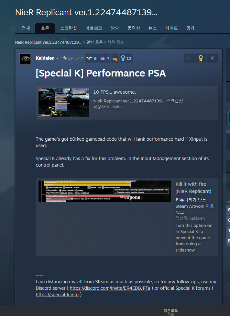Give an award using the gold ribbon button
Image resolution: width=230 pixels, height=316 pixels.
tap(201, 58)
